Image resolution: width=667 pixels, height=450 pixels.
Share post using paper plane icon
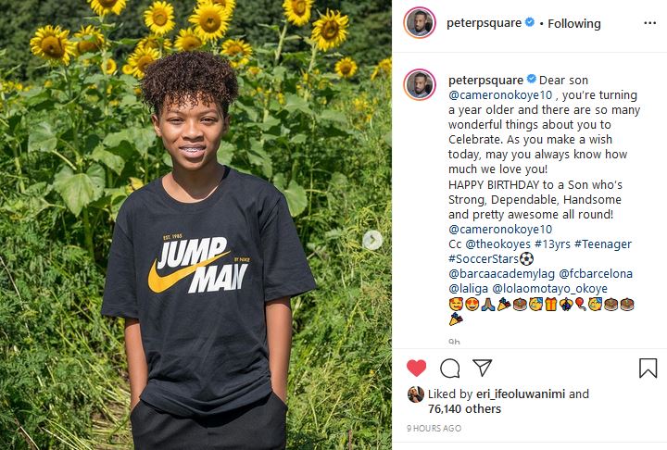pyautogui.click(x=482, y=368)
